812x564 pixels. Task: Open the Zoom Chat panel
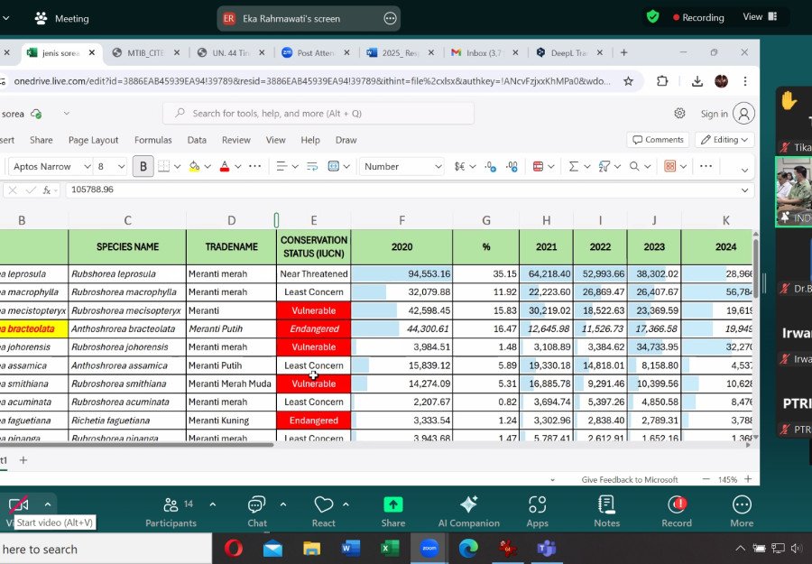(257, 505)
